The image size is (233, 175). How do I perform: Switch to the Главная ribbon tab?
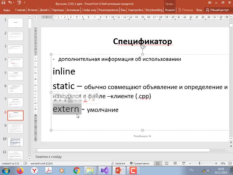[x=20, y=10]
